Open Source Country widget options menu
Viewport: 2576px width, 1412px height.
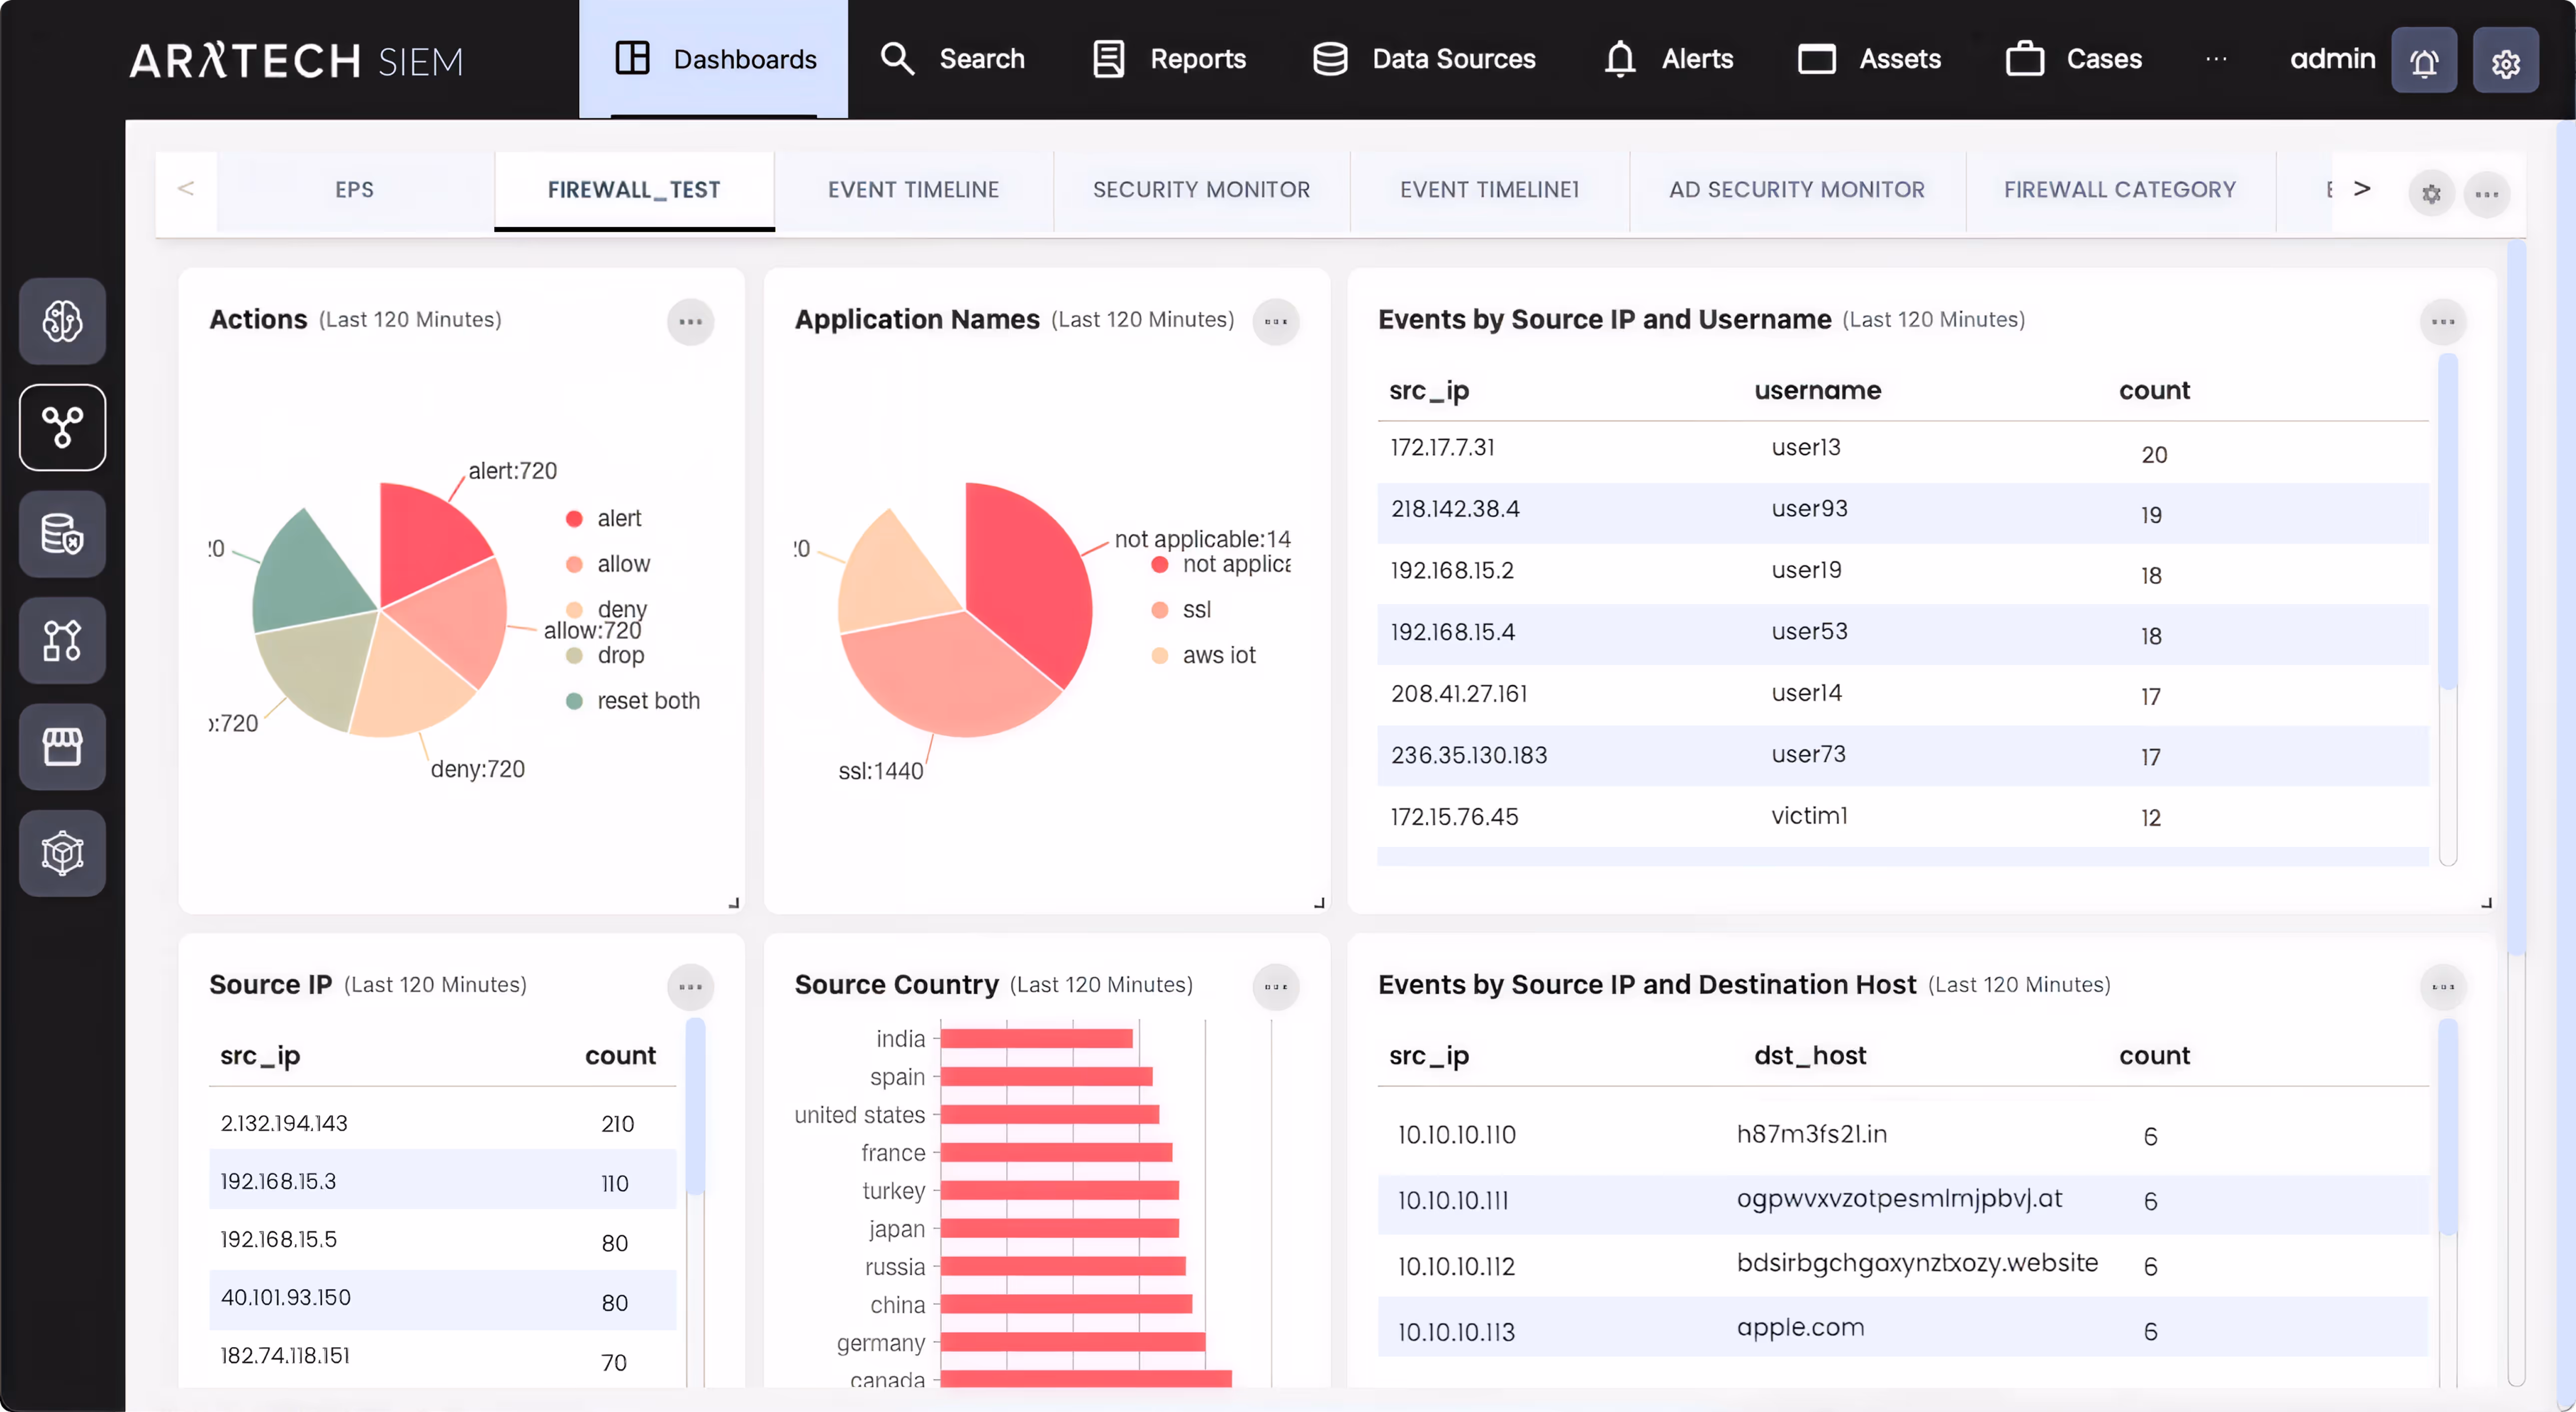1275,987
